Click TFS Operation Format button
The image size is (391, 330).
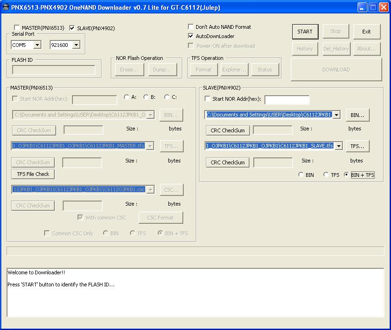click(204, 70)
